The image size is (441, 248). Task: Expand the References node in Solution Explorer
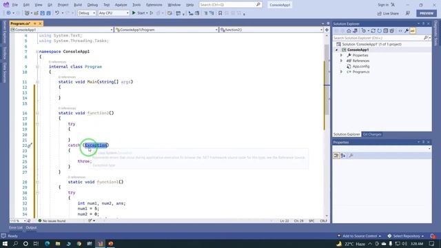coord(342,61)
